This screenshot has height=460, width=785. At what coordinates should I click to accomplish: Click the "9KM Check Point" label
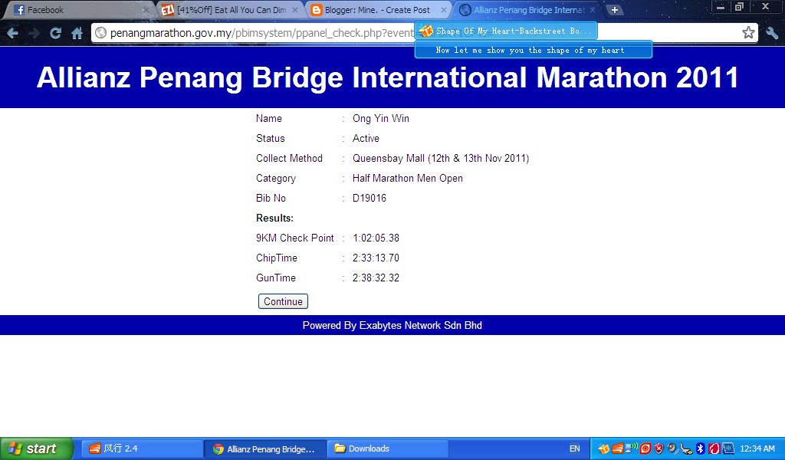coord(294,238)
